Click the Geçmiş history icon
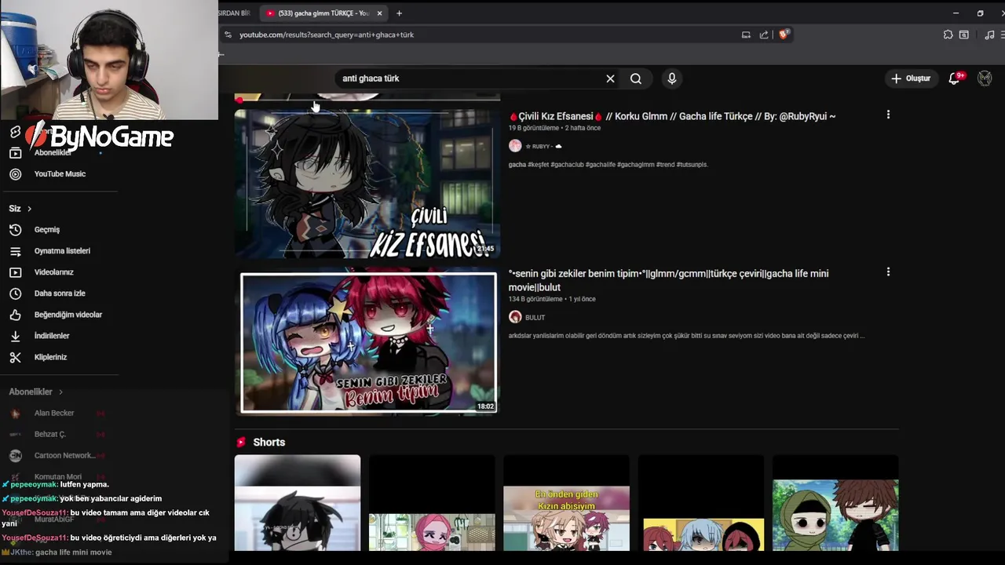 pos(15,230)
